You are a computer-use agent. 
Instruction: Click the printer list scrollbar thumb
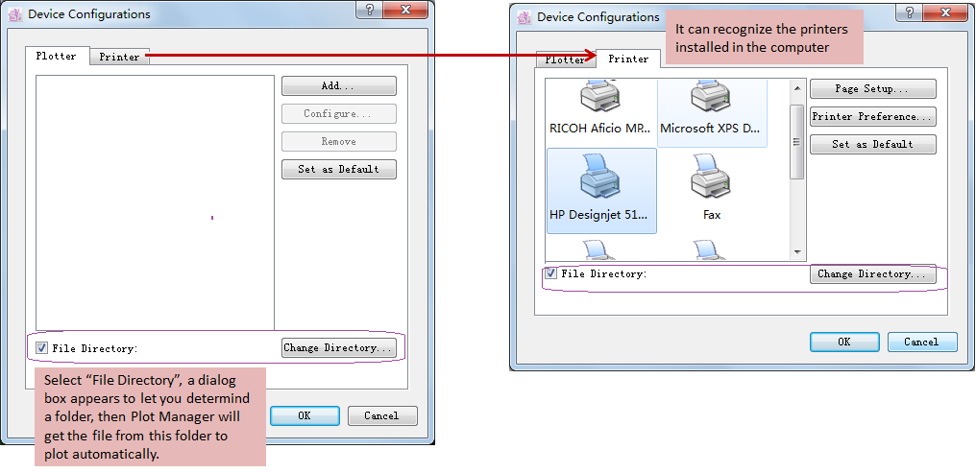(796, 141)
